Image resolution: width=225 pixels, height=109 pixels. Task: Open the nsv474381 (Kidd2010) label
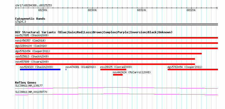click(x=81, y=67)
